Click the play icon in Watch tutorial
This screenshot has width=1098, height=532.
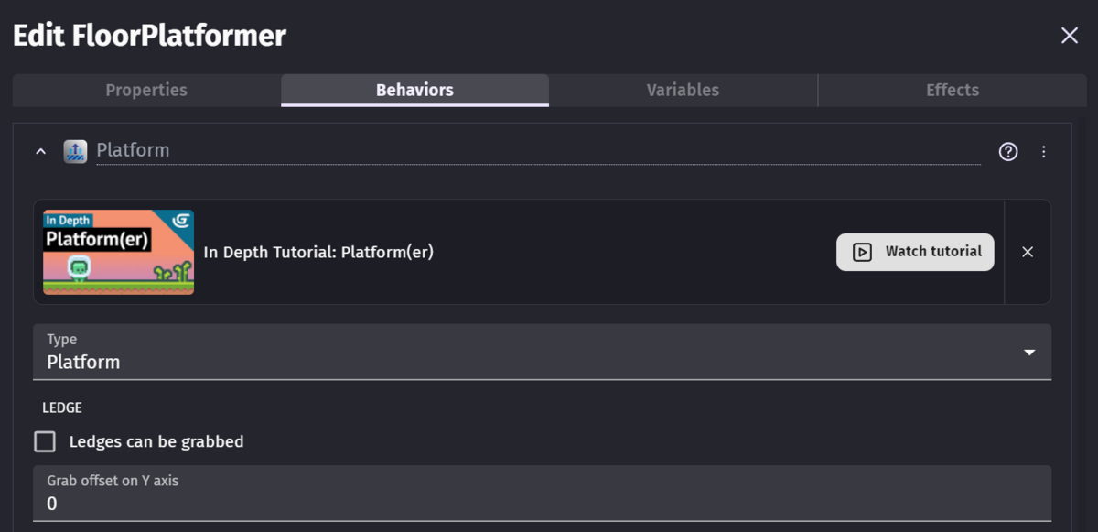862,252
